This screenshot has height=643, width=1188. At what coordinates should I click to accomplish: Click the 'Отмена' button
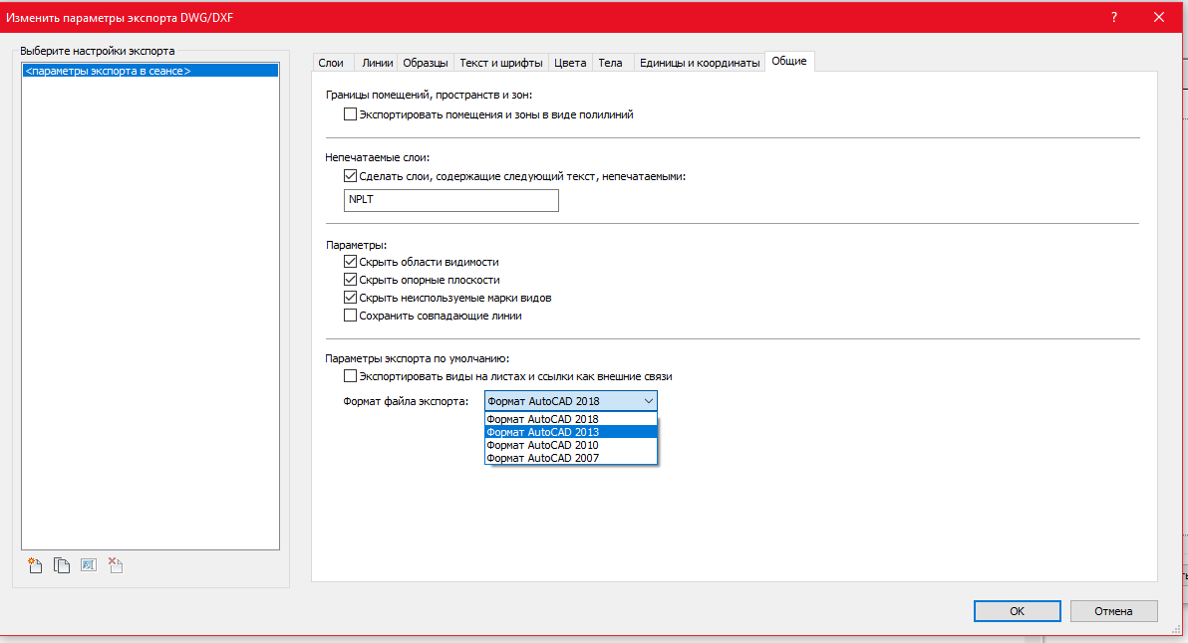1114,611
